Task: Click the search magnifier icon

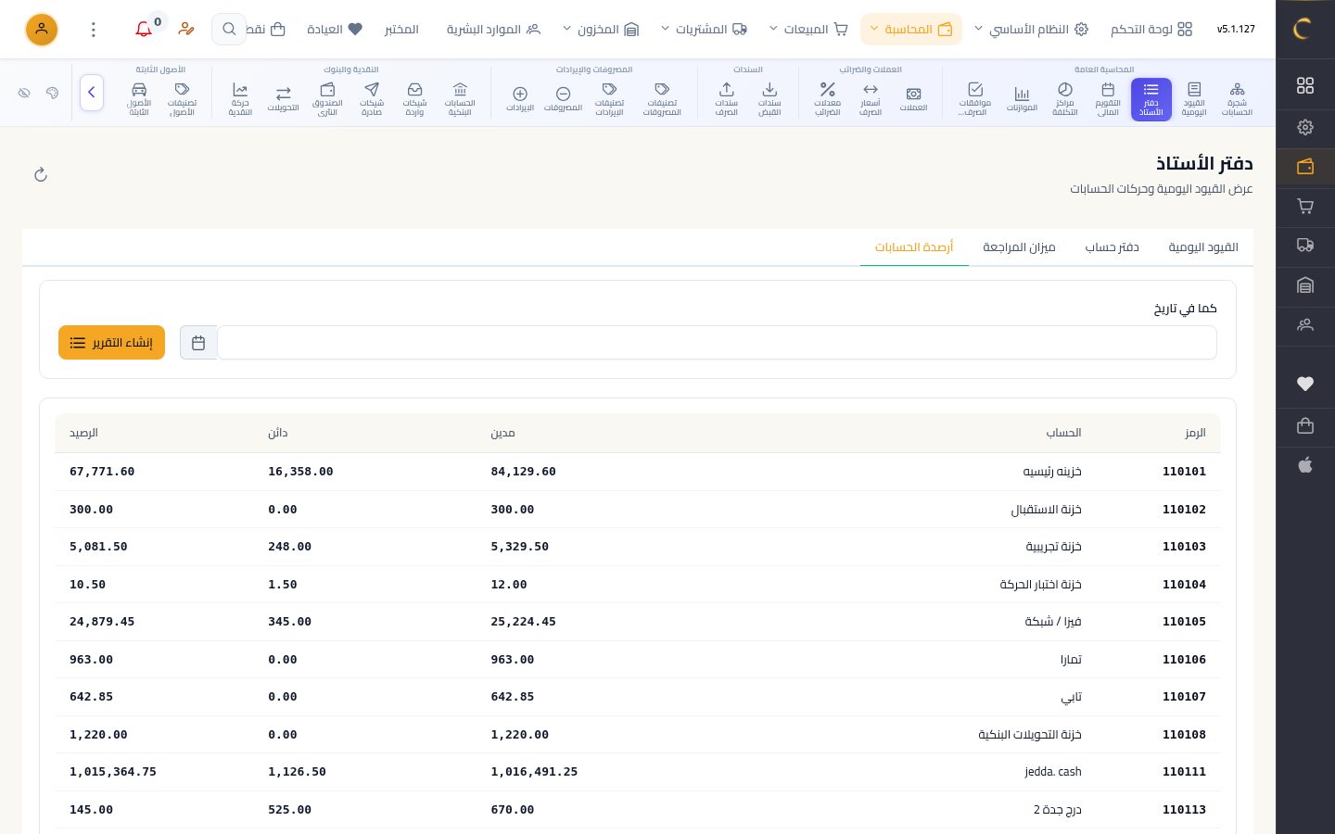Action: click(x=228, y=30)
